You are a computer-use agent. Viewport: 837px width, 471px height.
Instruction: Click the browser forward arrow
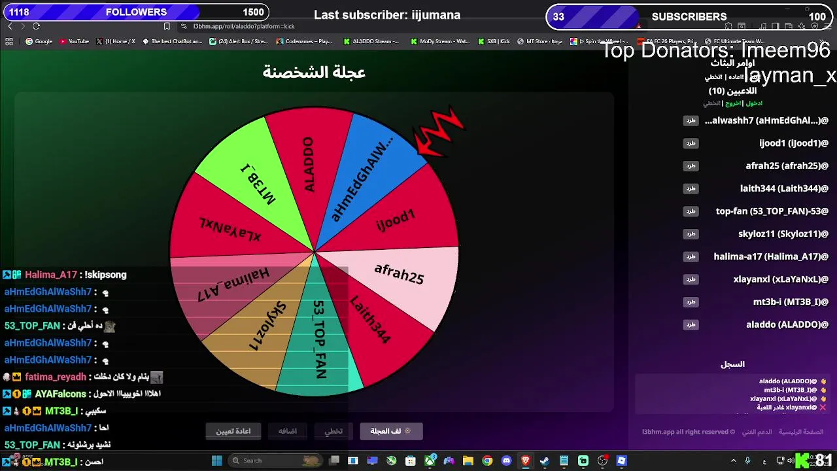coord(23,26)
